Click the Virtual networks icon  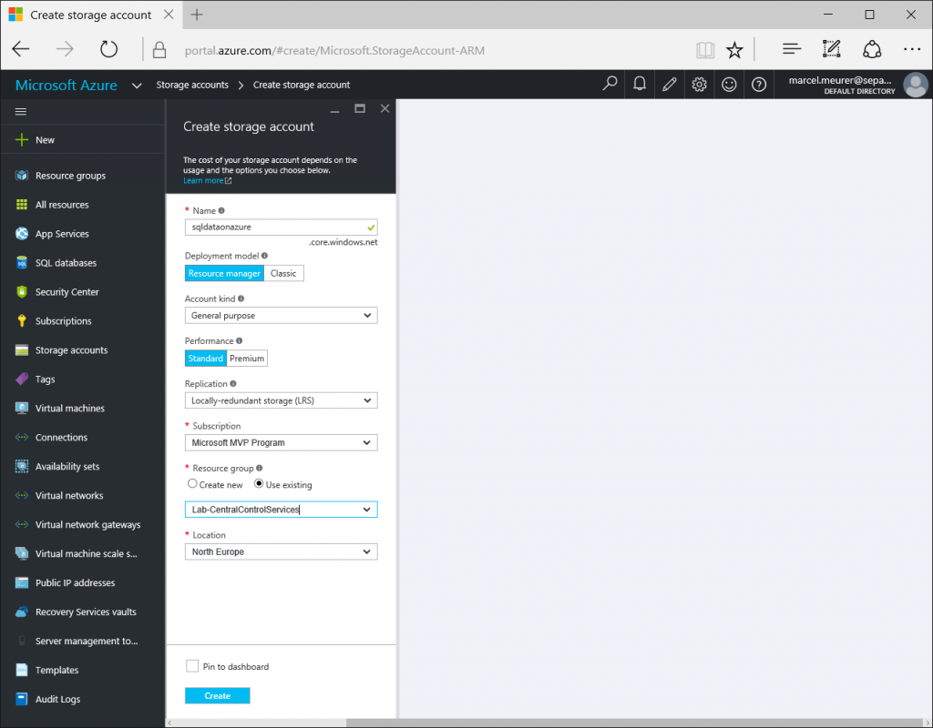click(x=22, y=496)
